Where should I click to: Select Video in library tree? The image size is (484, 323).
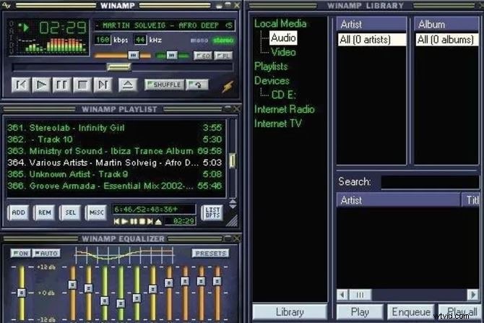click(x=283, y=52)
